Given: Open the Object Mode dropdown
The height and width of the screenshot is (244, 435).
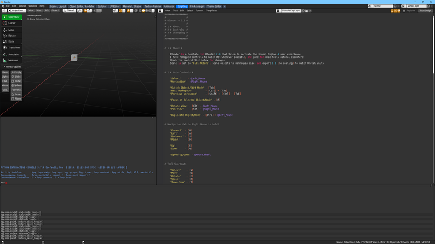Looking at the screenshot, I should (x=17, y=10).
